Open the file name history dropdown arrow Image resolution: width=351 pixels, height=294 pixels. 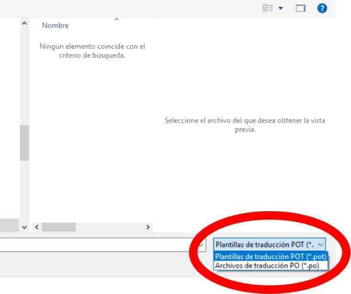(x=201, y=245)
